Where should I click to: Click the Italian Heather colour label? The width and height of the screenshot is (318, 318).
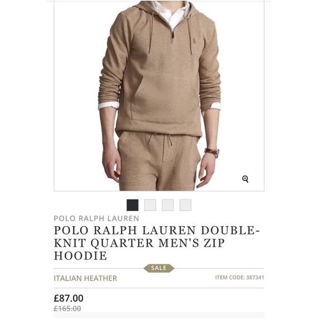tap(85, 278)
